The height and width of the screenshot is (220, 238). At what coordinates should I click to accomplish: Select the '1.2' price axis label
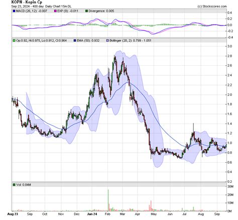[230, 134]
